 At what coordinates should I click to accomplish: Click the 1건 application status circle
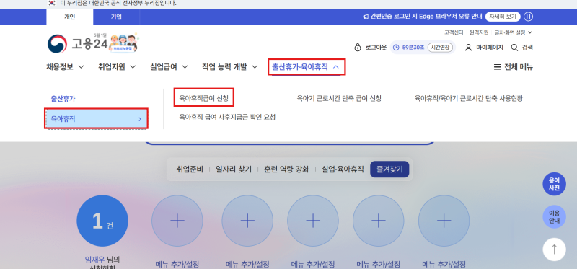tap(102, 221)
